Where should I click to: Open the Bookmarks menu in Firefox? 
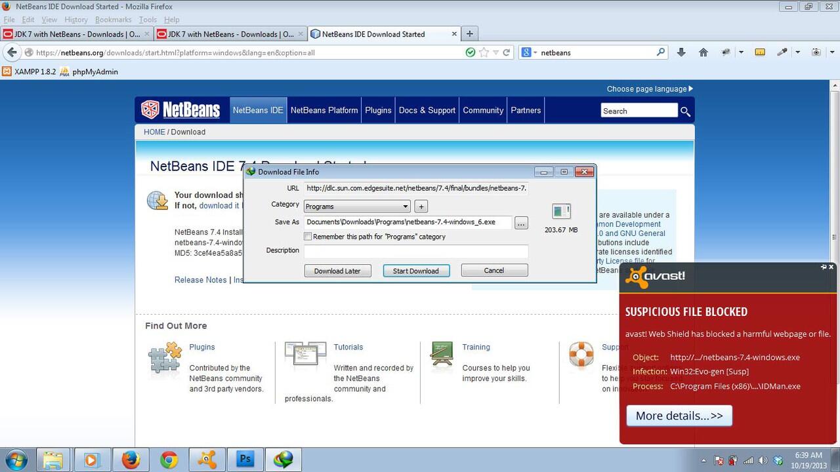pyautogui.click(x=113, y=20)
